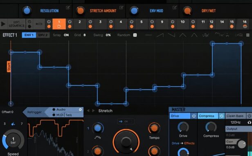The image size is (252, 156).
Task: Choose the ramp-up envelope shape
Action: click(x=160, y=35)
